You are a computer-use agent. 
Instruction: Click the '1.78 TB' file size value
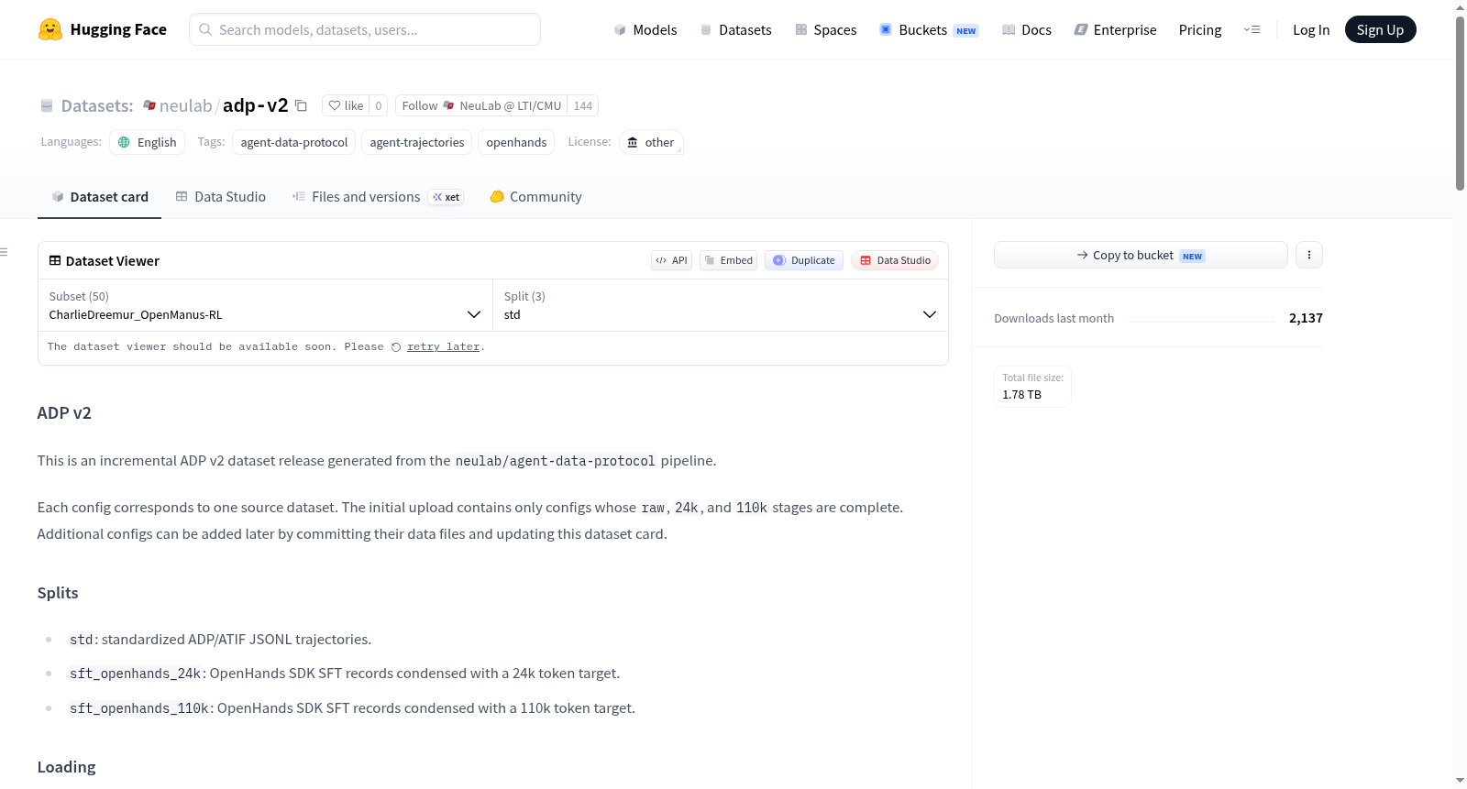[1021, 395]
